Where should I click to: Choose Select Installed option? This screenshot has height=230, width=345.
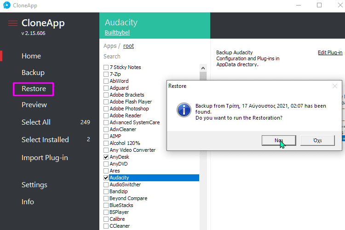coord(45,139)
